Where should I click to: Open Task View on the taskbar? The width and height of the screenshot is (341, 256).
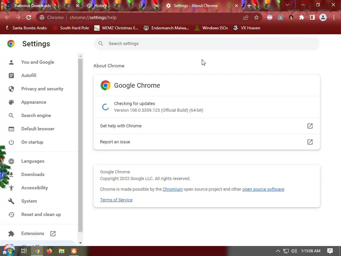(x=24, y=251)
